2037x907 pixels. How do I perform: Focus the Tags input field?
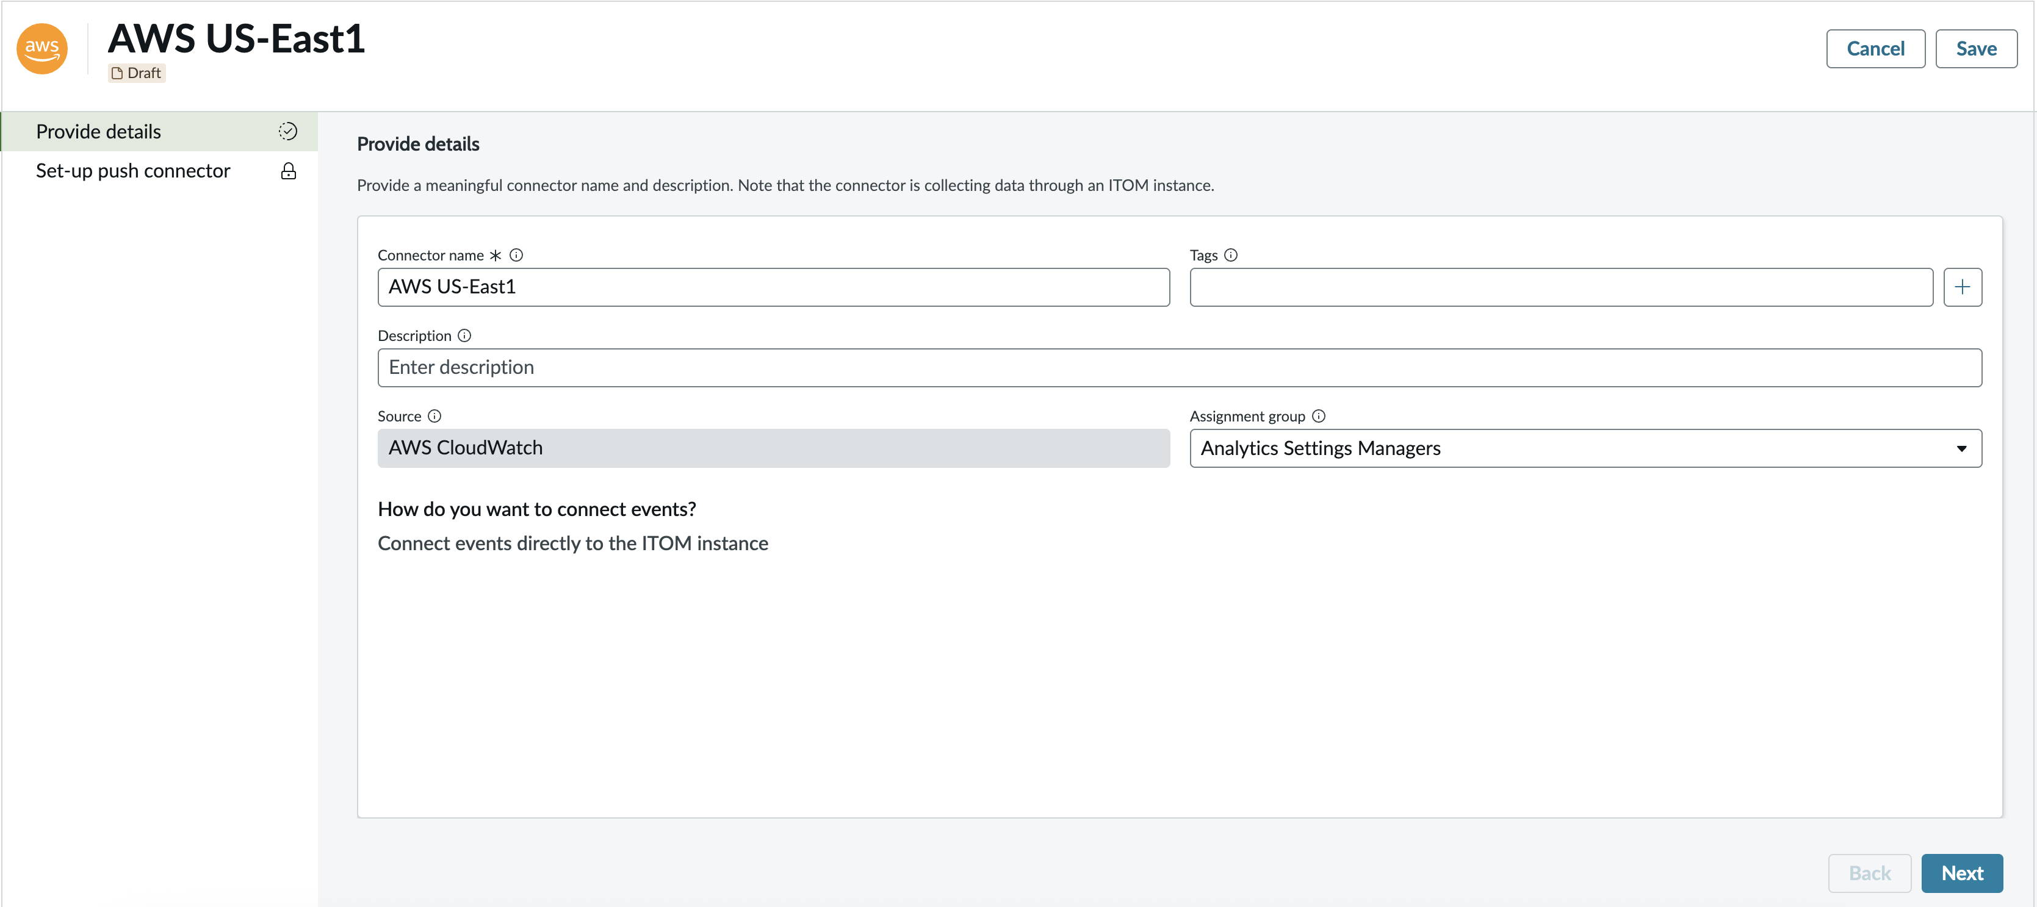[x=1561, y=287]
